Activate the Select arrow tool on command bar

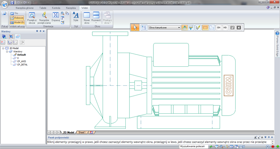(135, 28)
